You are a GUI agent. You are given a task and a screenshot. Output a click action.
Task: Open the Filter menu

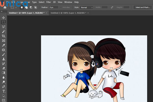click(x=48, y=2)
